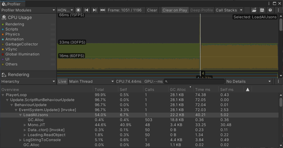Step to previous frame

coord(87,10)
